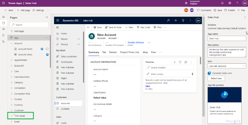Open the timeline filter funnel
The image size is (248, 125).
(180, 62)
